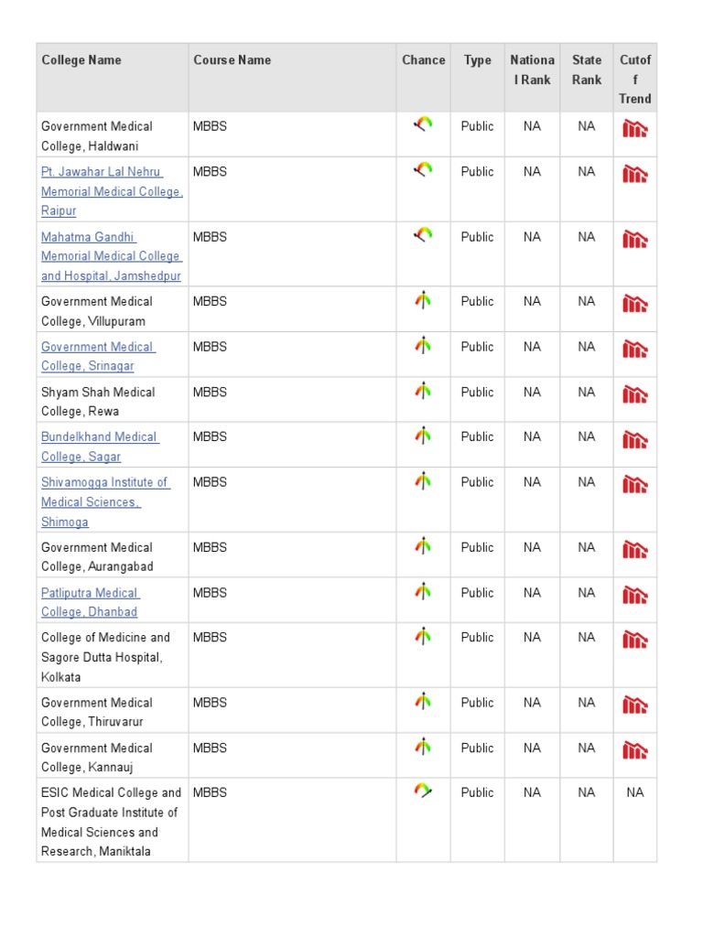Viewport: 703px width, 937px height.
Task: Click chance meter for Mahatma Gandhi Memorial, Jamshedpur
Action: click(x=423, y=235)
